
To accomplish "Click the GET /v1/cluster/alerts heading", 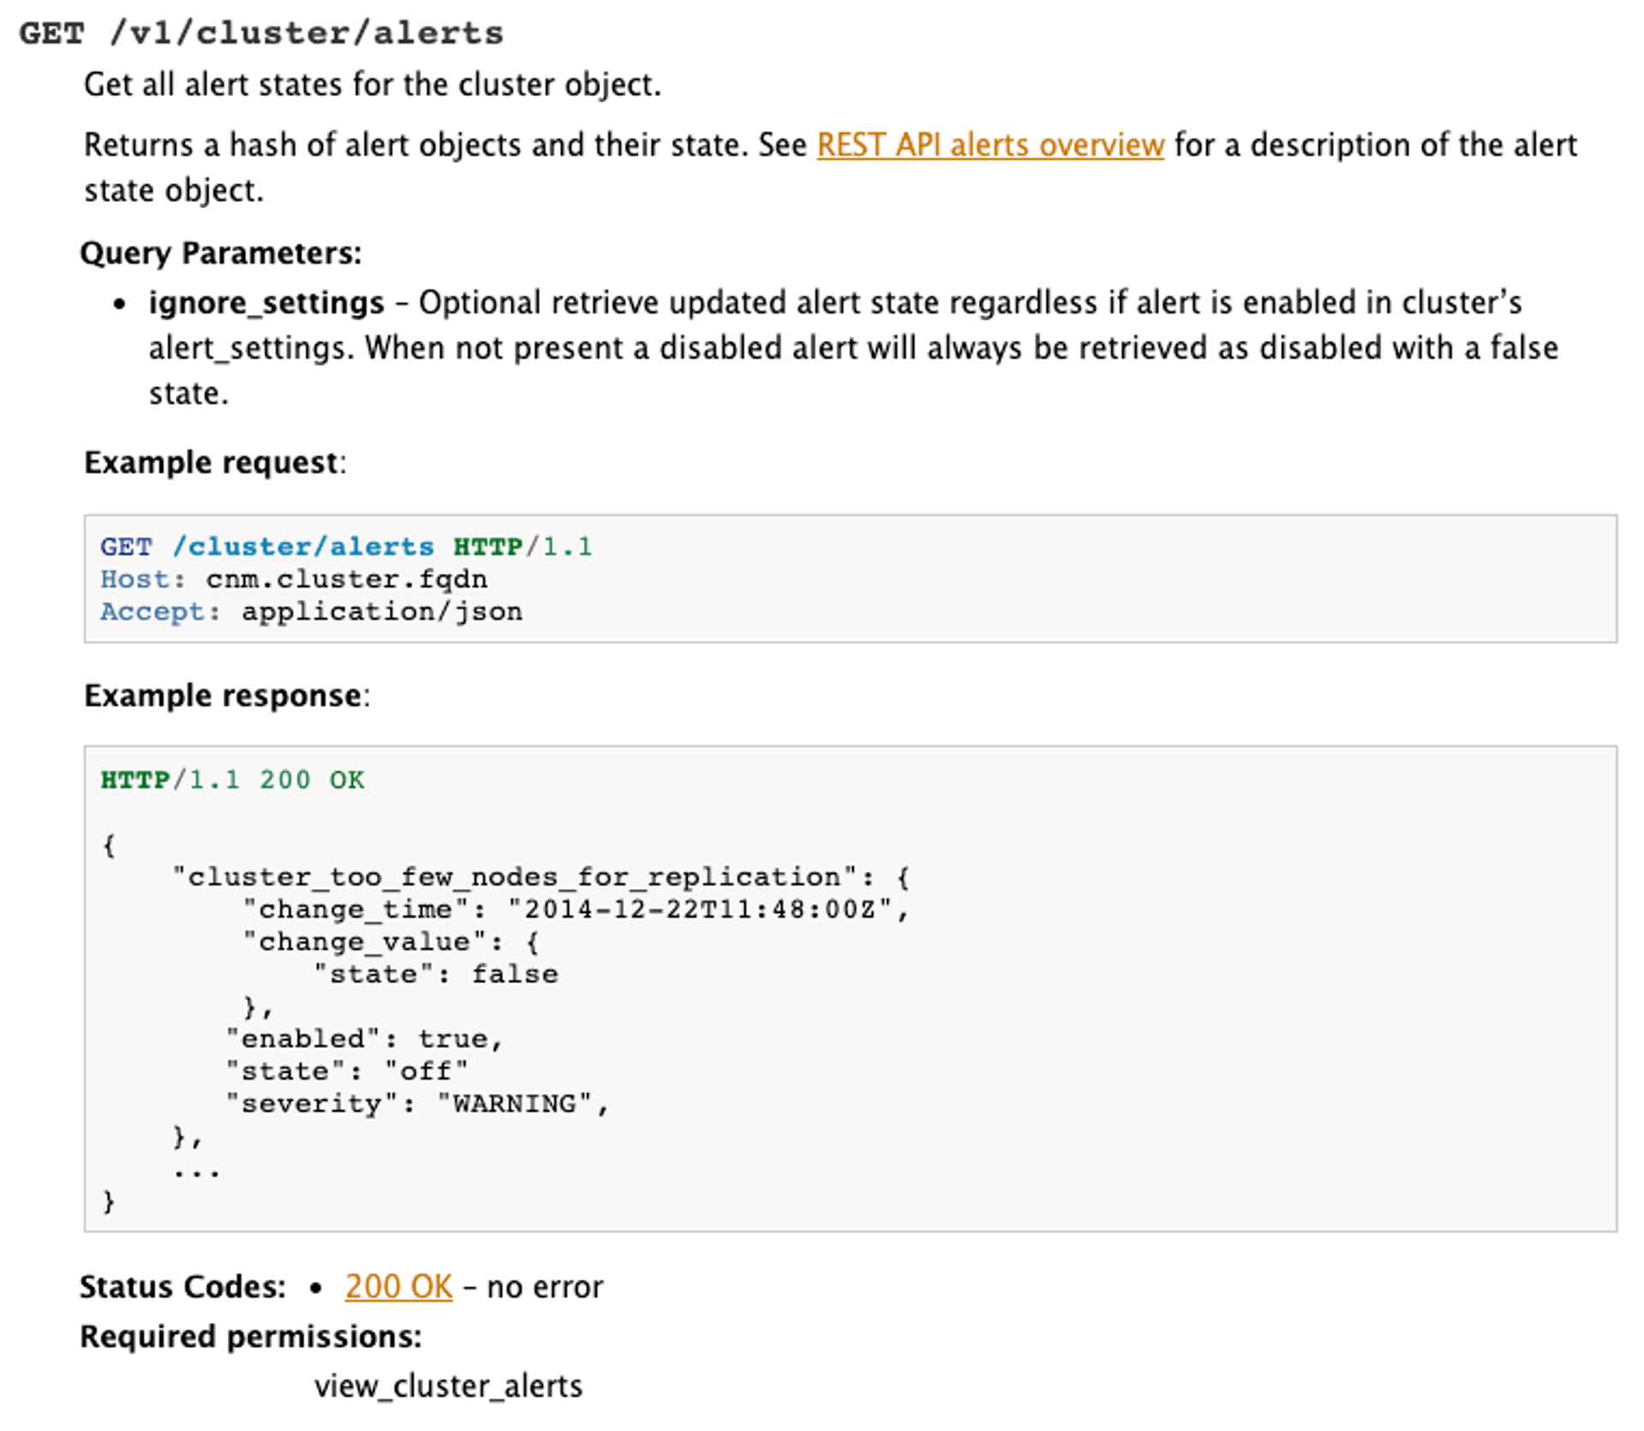I will click(261, 33).
